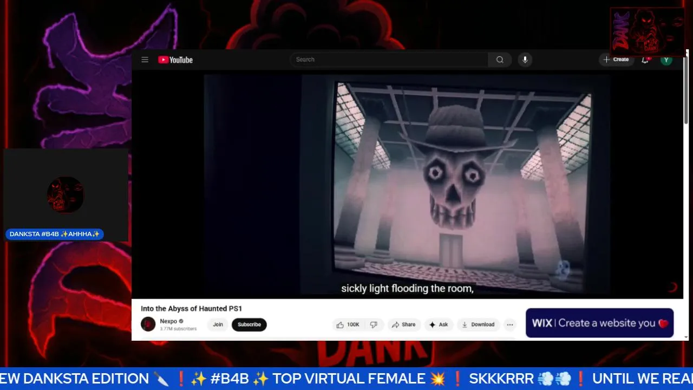Click the DANKSTA round avatar in the webcam panel
This screenshot has width=693, height=390.
(66, 195)
